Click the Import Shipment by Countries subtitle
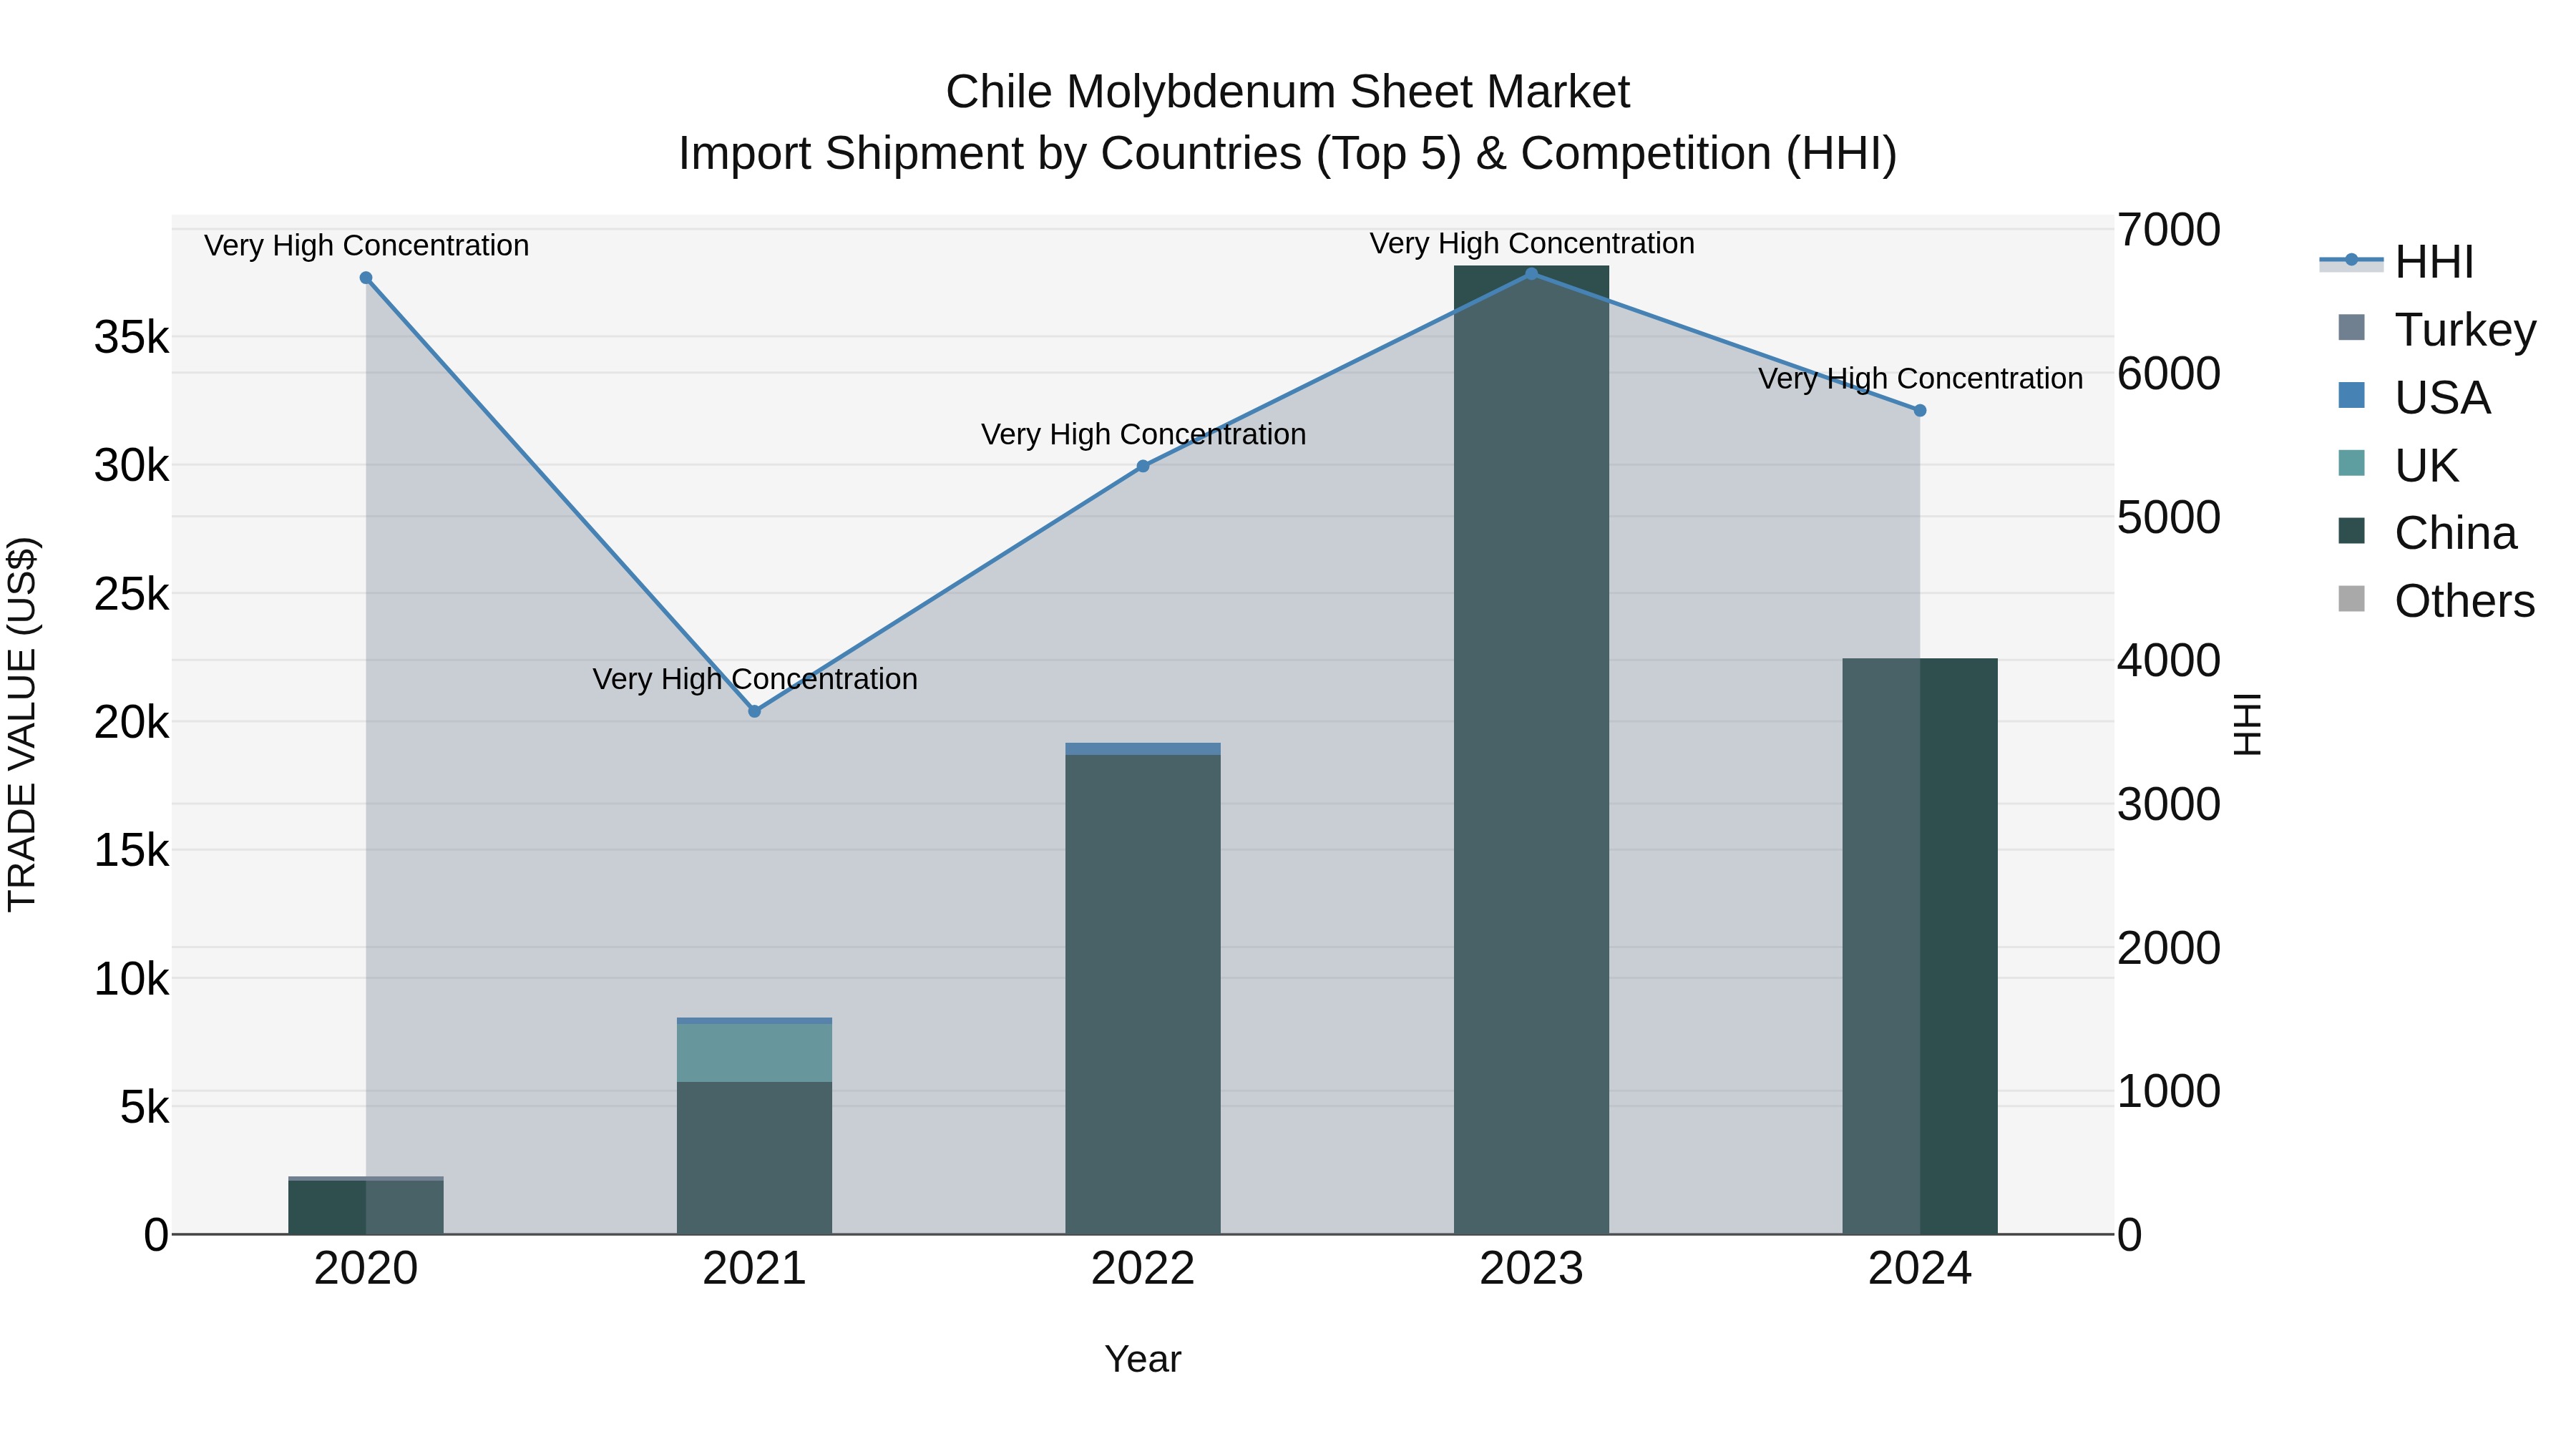The height and width of the screenshot is (1449, 2576). (1288, 154)
